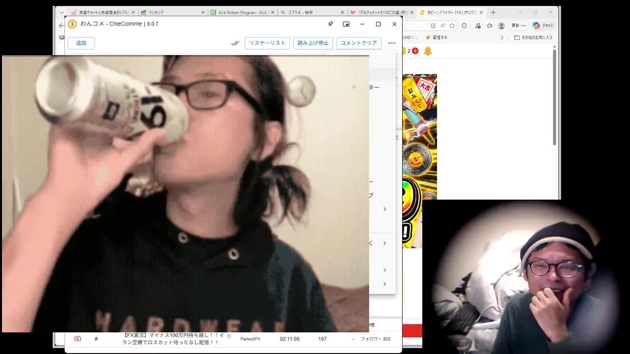Close the Kick Partner Program tab
Image resolution: width=630 pixels, height=354 pixels.
coord(273,12)
